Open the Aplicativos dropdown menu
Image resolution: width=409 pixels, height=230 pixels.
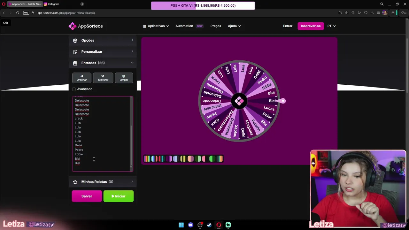click(x=156, y=26)
